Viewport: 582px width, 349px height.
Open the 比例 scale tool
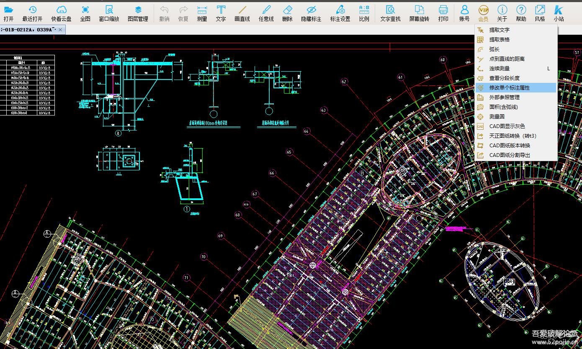(364, 13)
